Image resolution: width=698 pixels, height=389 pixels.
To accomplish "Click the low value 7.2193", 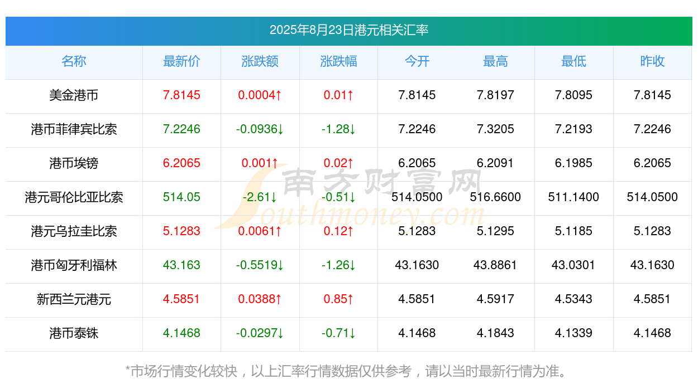I will (574, 129).
